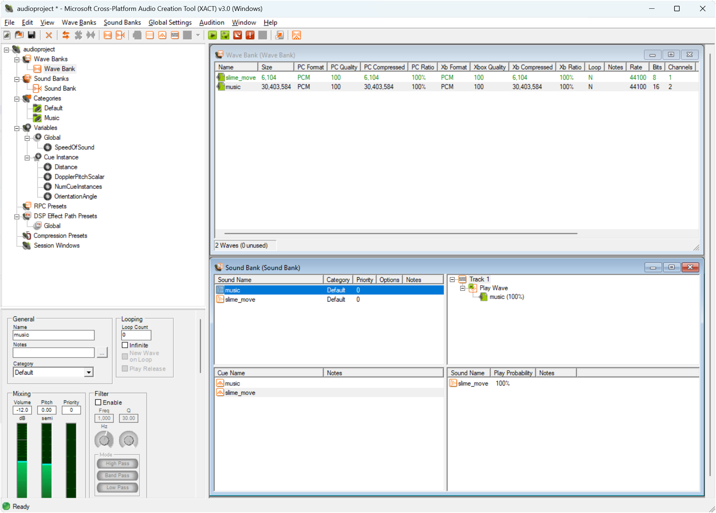Click the New Cue toolbar icon
The height and width of the screenshot is (513, 716).
click(x=162, y=35)
